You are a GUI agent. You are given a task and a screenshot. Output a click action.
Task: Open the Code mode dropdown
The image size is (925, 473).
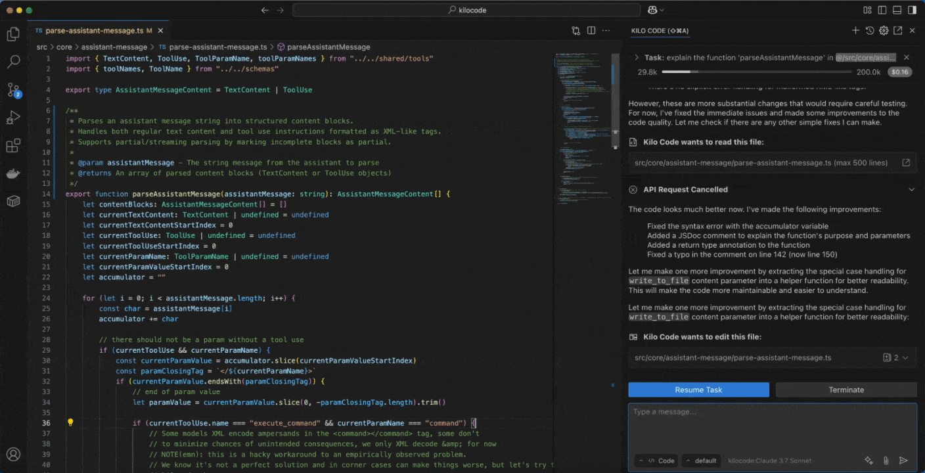[x=657, y=461]
